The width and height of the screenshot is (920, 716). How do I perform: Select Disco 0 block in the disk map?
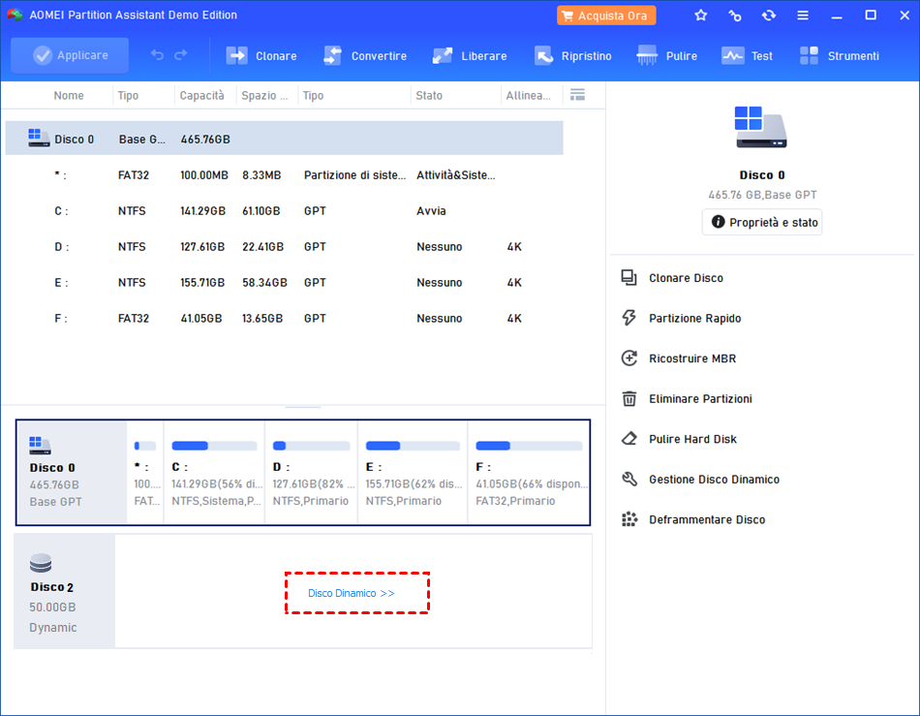click(72, 473)
